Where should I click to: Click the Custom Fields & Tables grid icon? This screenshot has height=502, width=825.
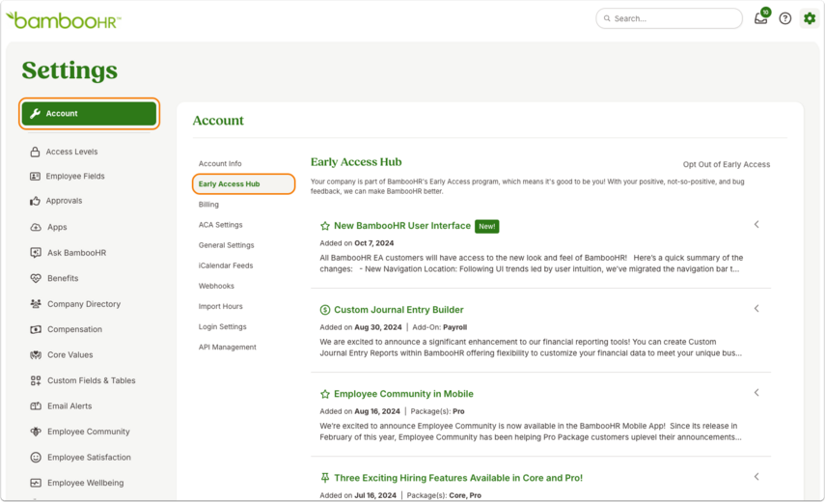click(36, 380)
